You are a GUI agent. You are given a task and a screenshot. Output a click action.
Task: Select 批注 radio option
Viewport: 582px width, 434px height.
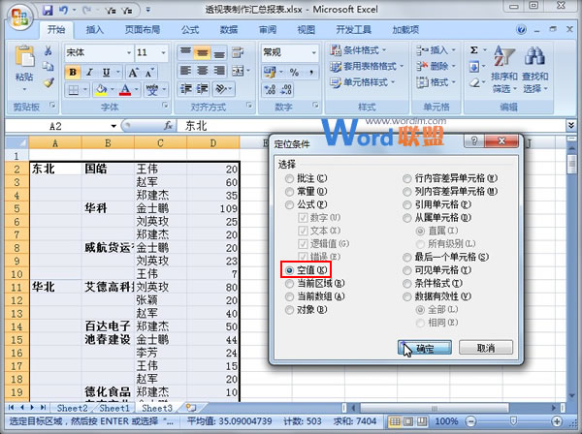click(x=289, y=178)
